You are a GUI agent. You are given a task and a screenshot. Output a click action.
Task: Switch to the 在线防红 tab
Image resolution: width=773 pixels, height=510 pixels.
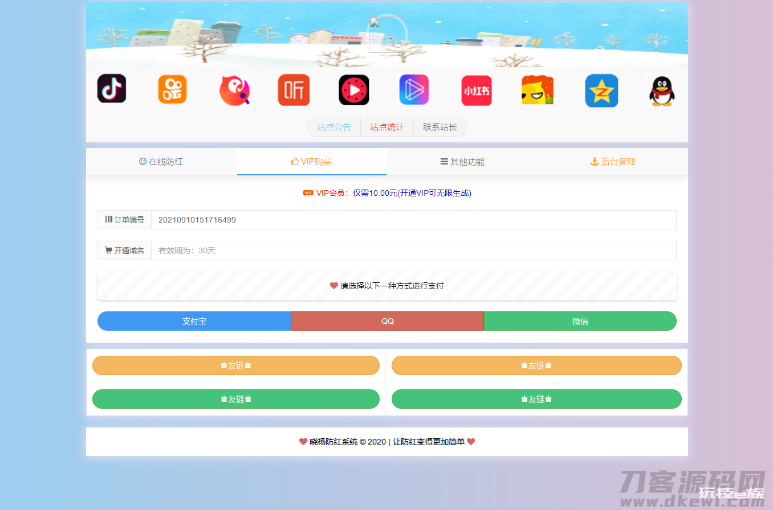[x=161, y=162]
